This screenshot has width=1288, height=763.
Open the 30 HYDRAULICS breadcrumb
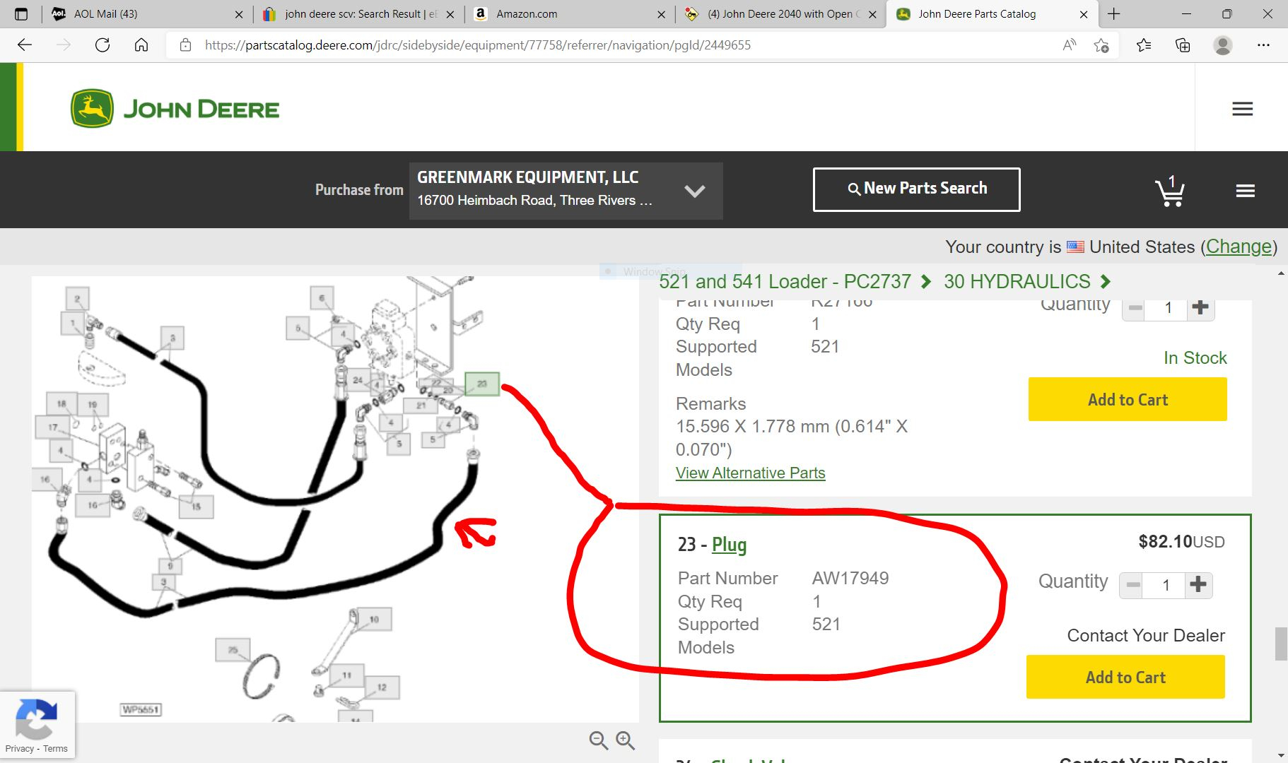1017,282
